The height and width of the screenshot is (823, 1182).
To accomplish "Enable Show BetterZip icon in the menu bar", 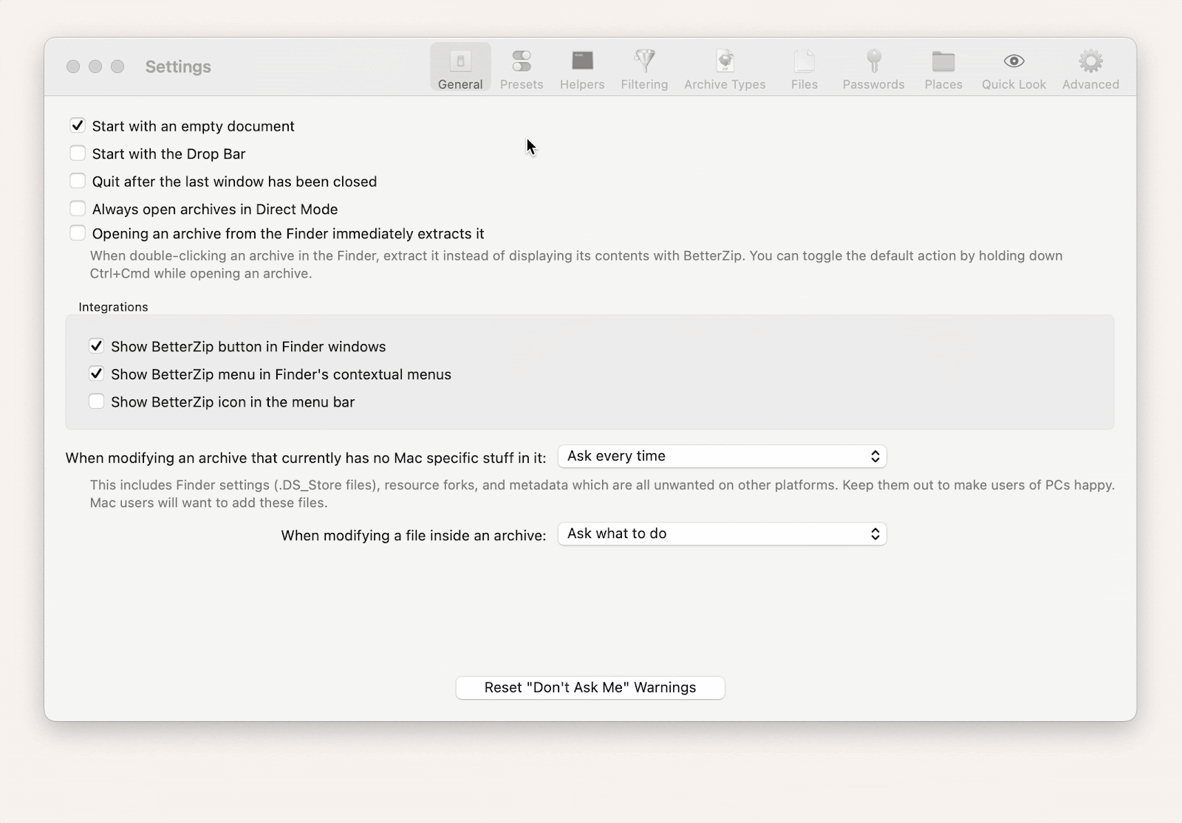I will click(96, 401).
